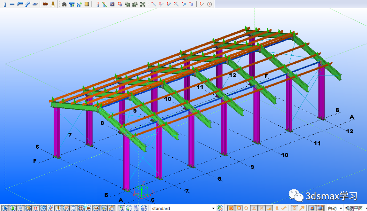Image resolution: width=367 pixels, height=211 pixels.
Task: Toggle the Select welds switch
Action: tap(58, 208)
